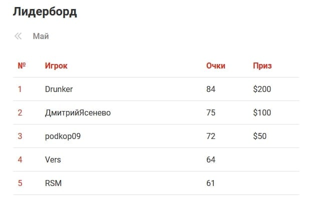Sort by the № column header

coord(22,65)
